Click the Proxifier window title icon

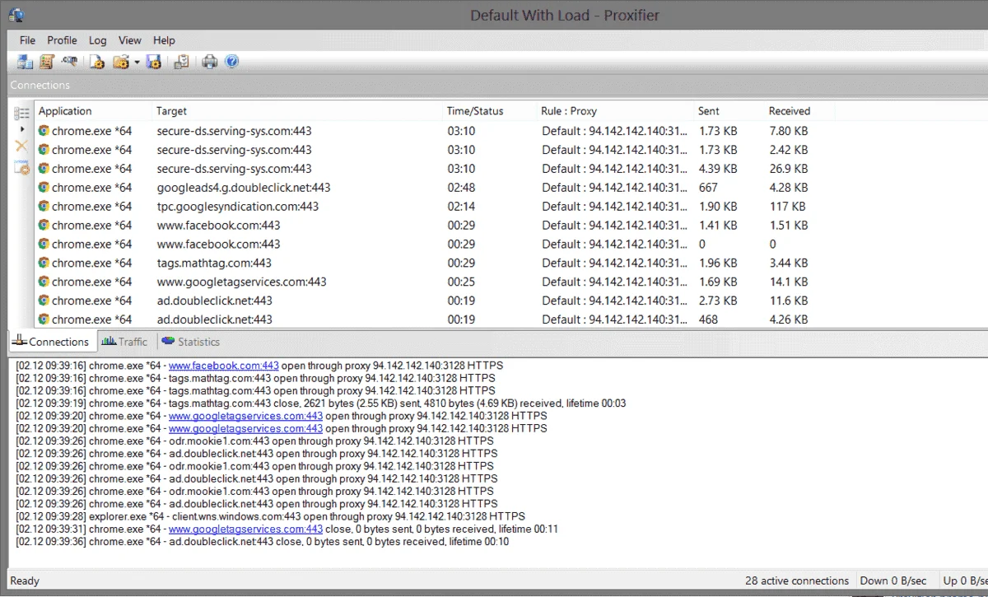[16, 15]
